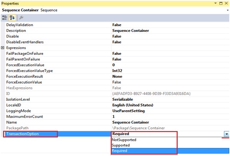Screen dimensions: 230x156
Task: Edit the Name property value
Action: click(170, 122)
